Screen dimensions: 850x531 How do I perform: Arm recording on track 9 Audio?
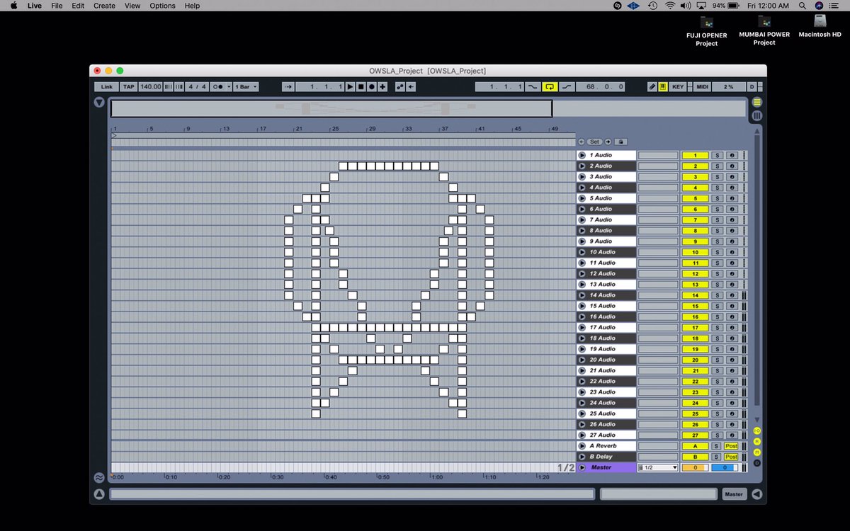point(732,241)
